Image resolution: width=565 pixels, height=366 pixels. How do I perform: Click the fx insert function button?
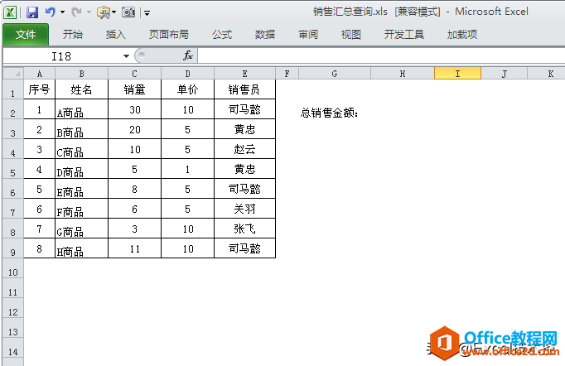coord(188,55)
